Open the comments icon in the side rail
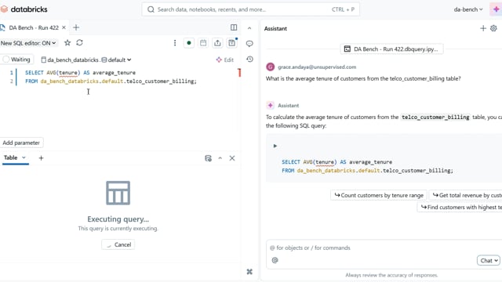The image size is (502, 282). point(249,44)
